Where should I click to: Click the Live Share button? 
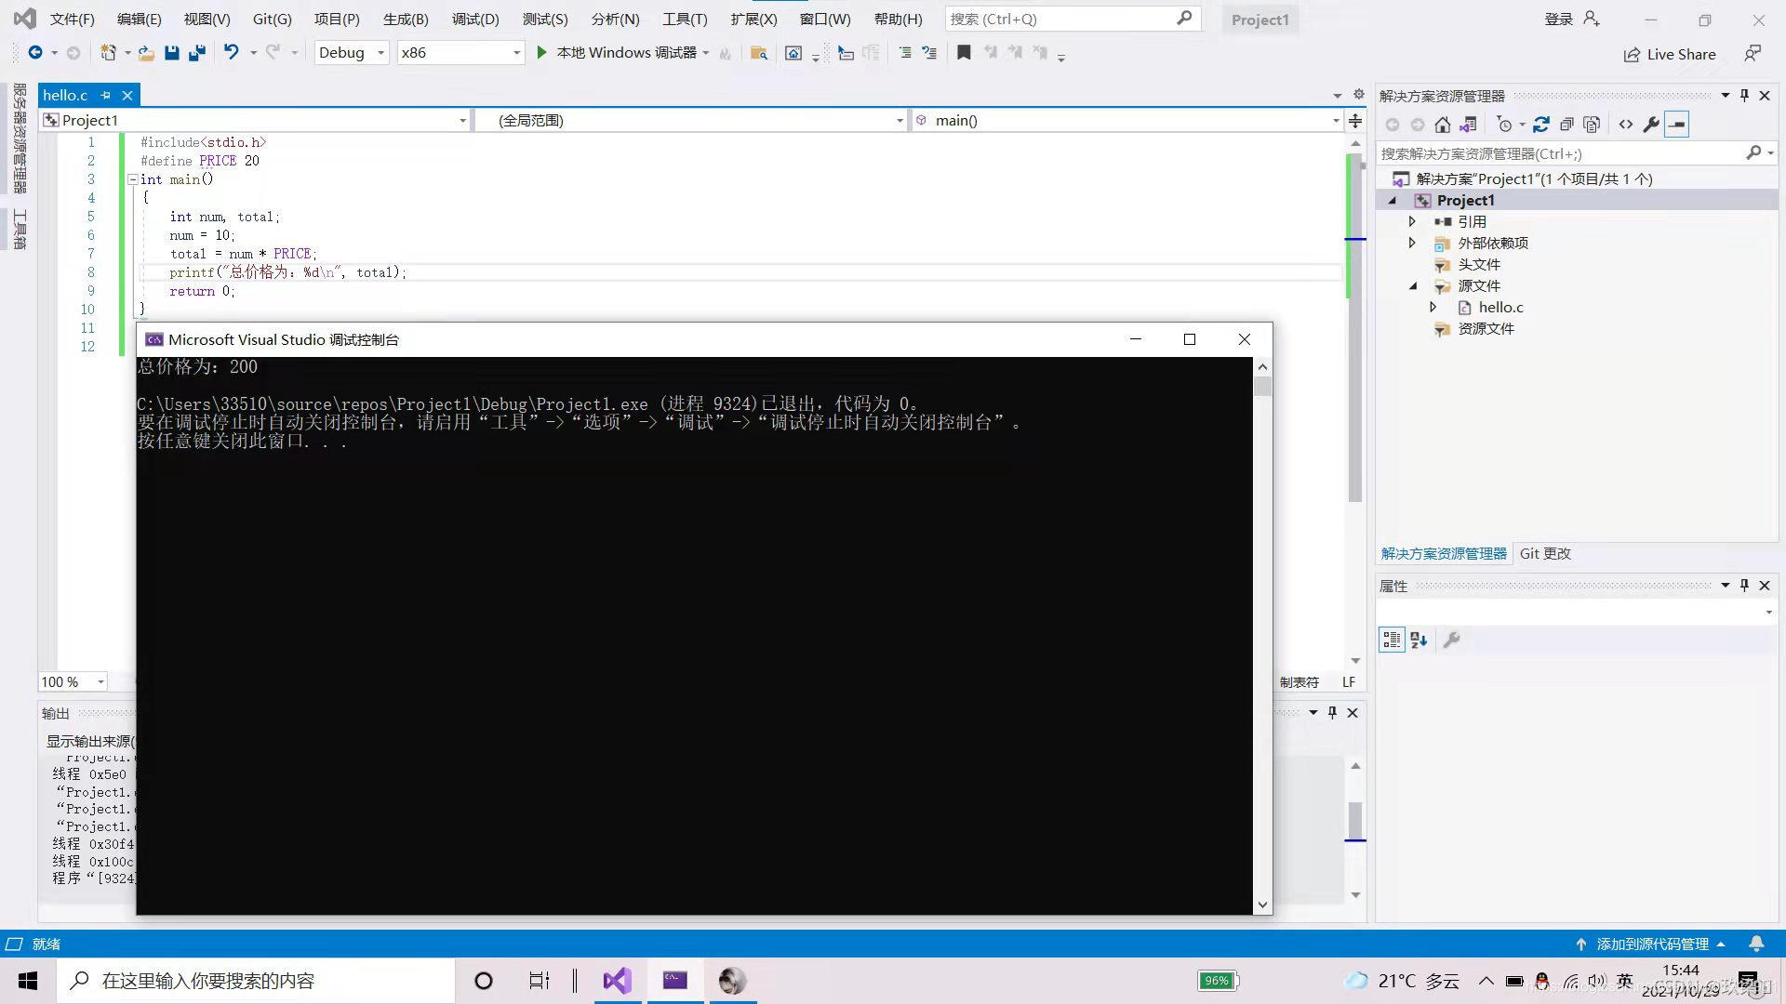point(1670,54)
